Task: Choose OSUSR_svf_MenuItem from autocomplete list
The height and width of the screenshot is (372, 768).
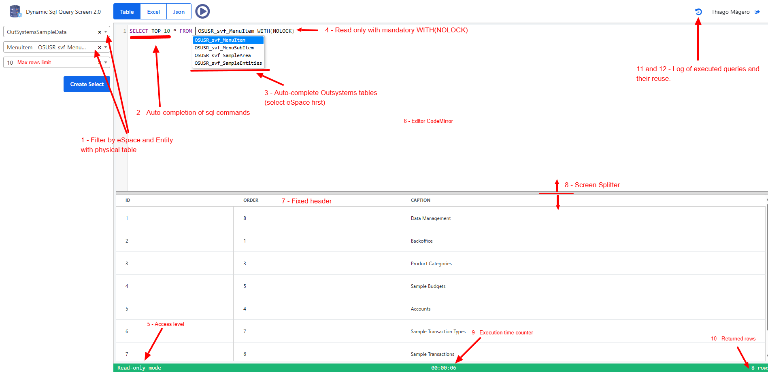Action: pos(228,40)
